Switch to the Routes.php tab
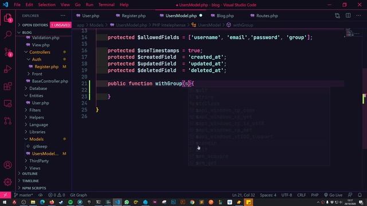The image size is (367, 206). (264, 15)
